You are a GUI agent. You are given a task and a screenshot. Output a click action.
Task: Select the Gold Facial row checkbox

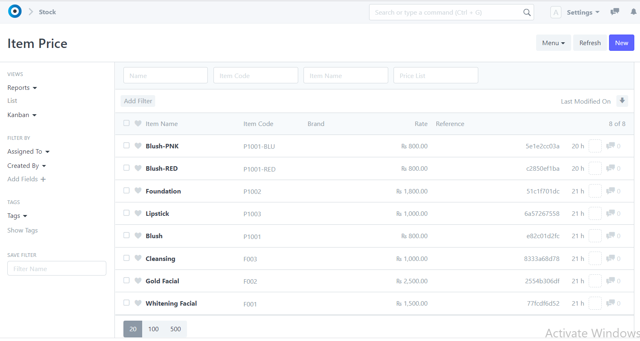(x=127, y=280)
